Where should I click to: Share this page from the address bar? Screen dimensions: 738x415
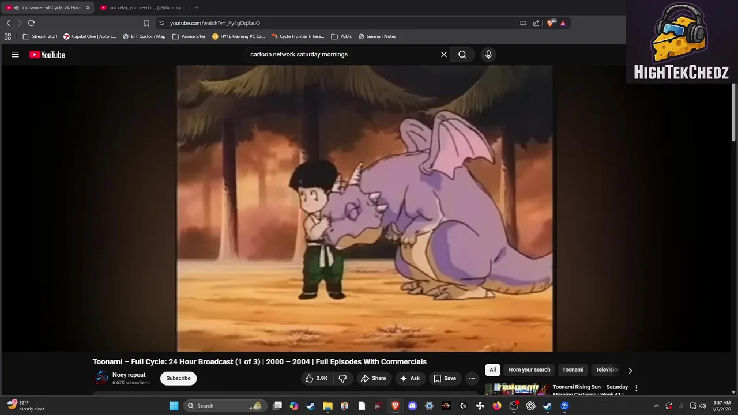pyautogui.click(x=536, y=23)
